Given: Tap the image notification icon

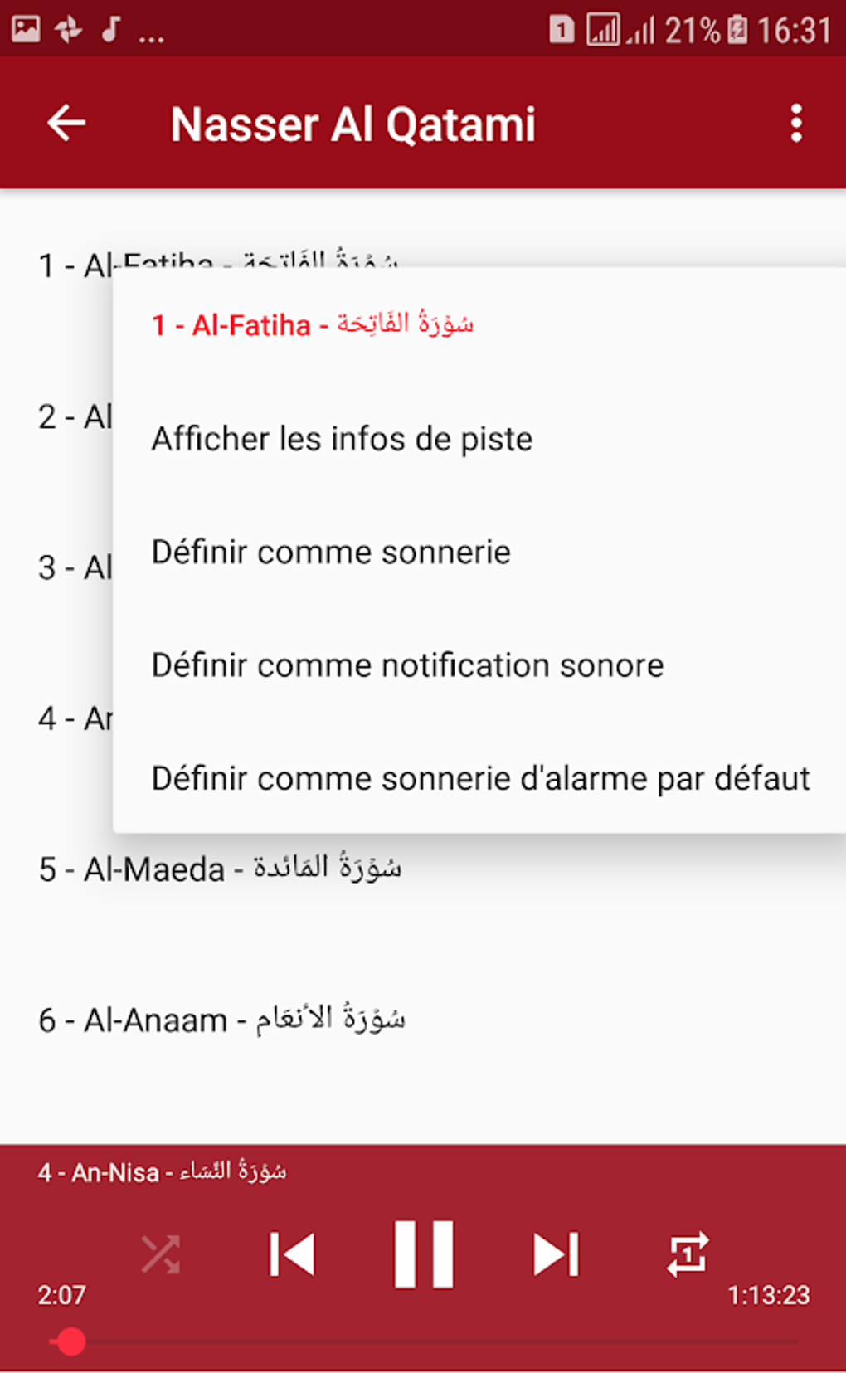Looking at the screenshot, I should 26,30.
